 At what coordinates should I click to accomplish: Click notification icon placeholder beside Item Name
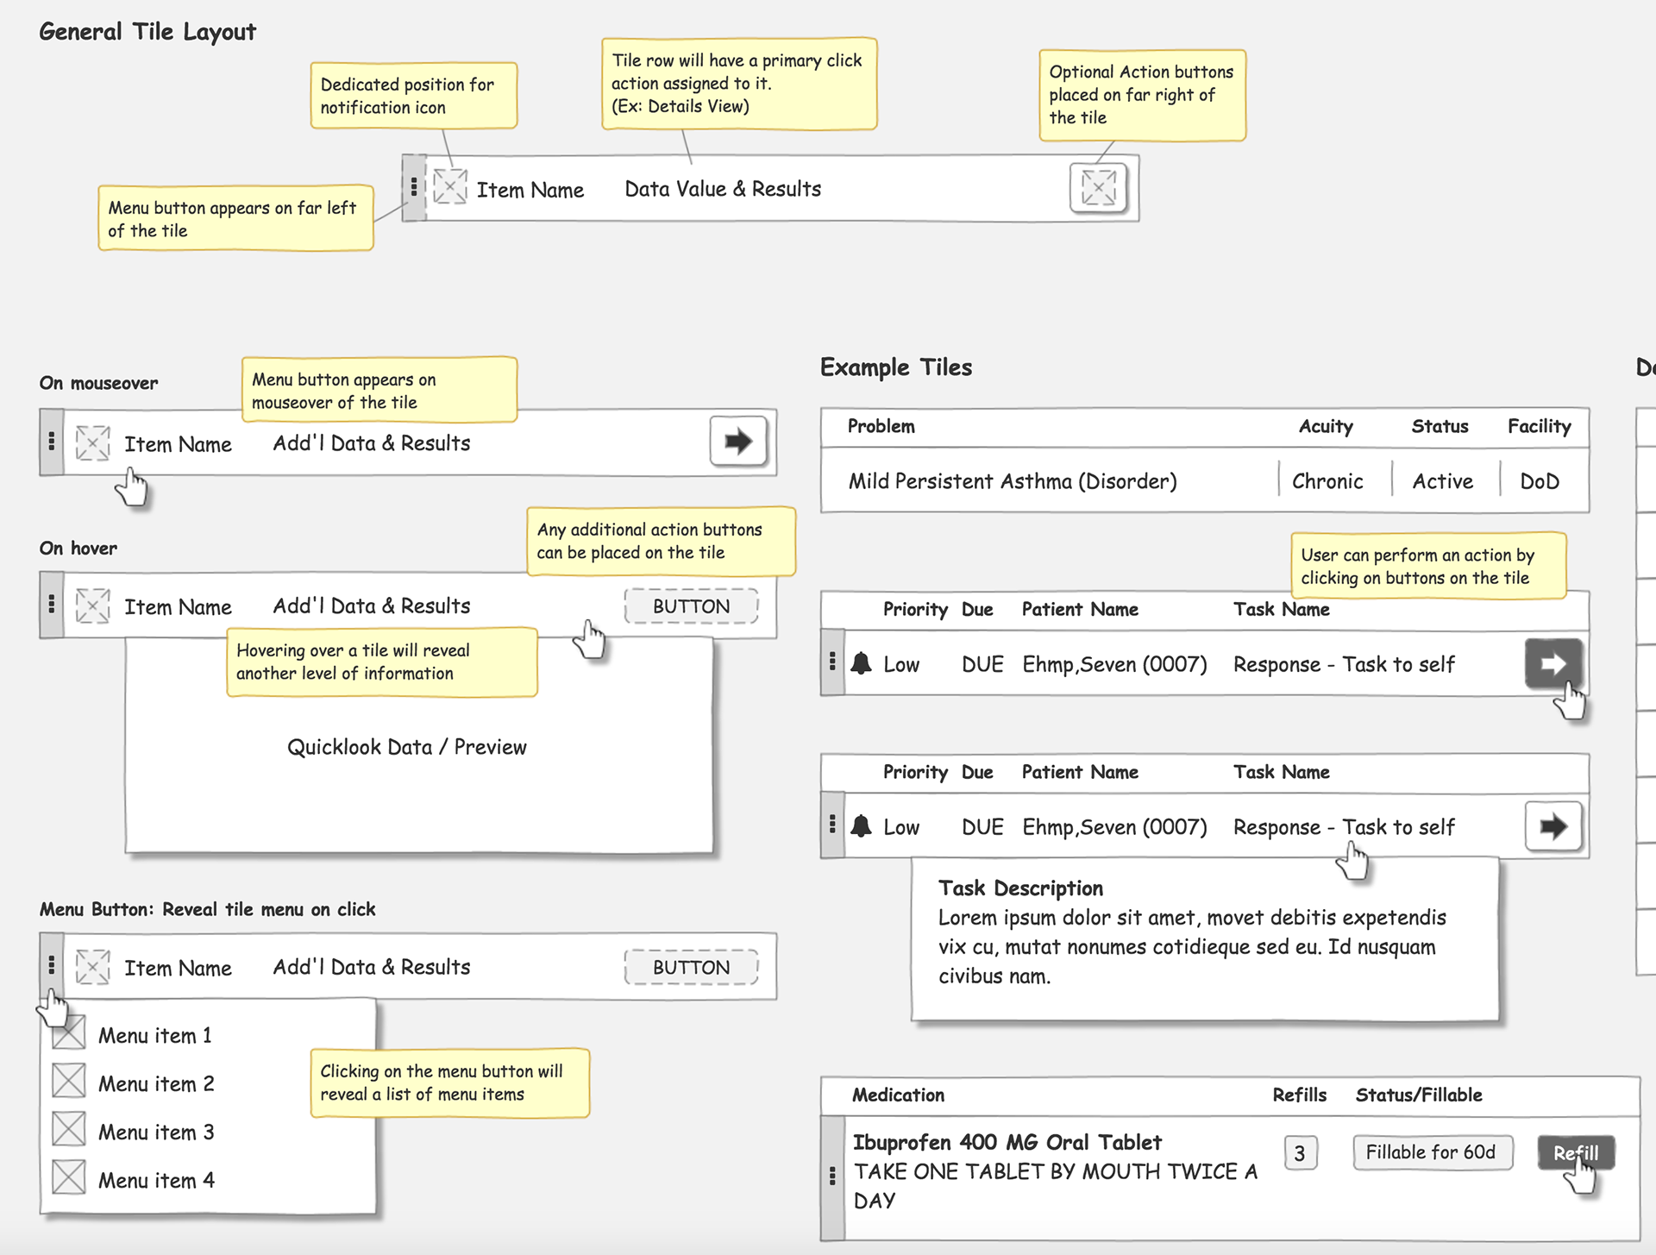(449, 187)
